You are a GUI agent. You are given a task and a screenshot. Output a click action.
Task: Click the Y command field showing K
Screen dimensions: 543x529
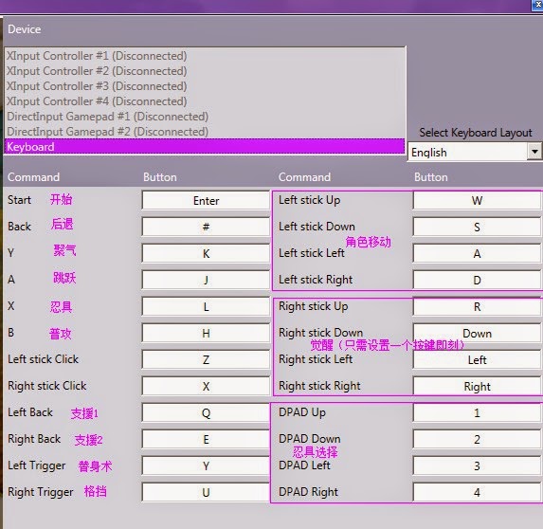tap(206, 253)
